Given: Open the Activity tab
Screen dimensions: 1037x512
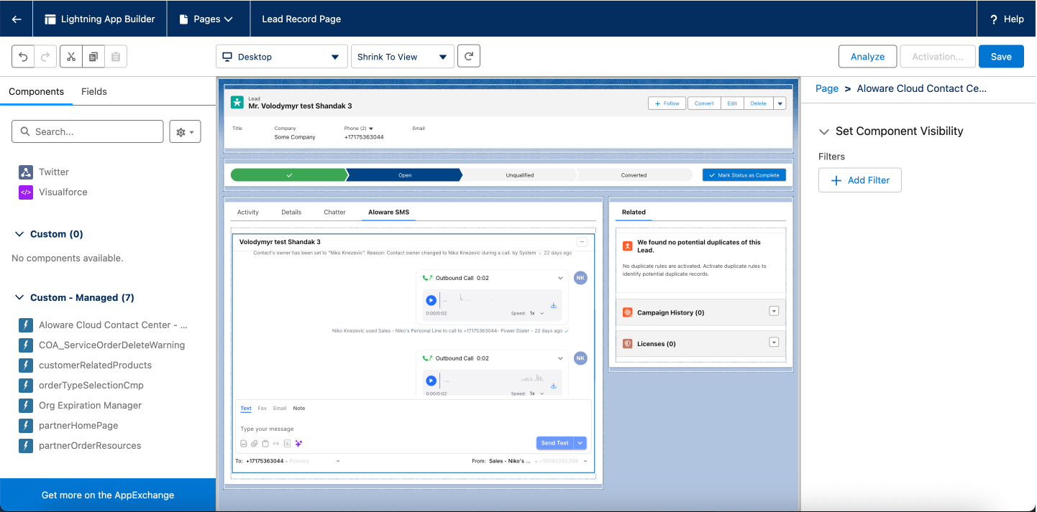Looking at the screenshot, I should (248, 212).
